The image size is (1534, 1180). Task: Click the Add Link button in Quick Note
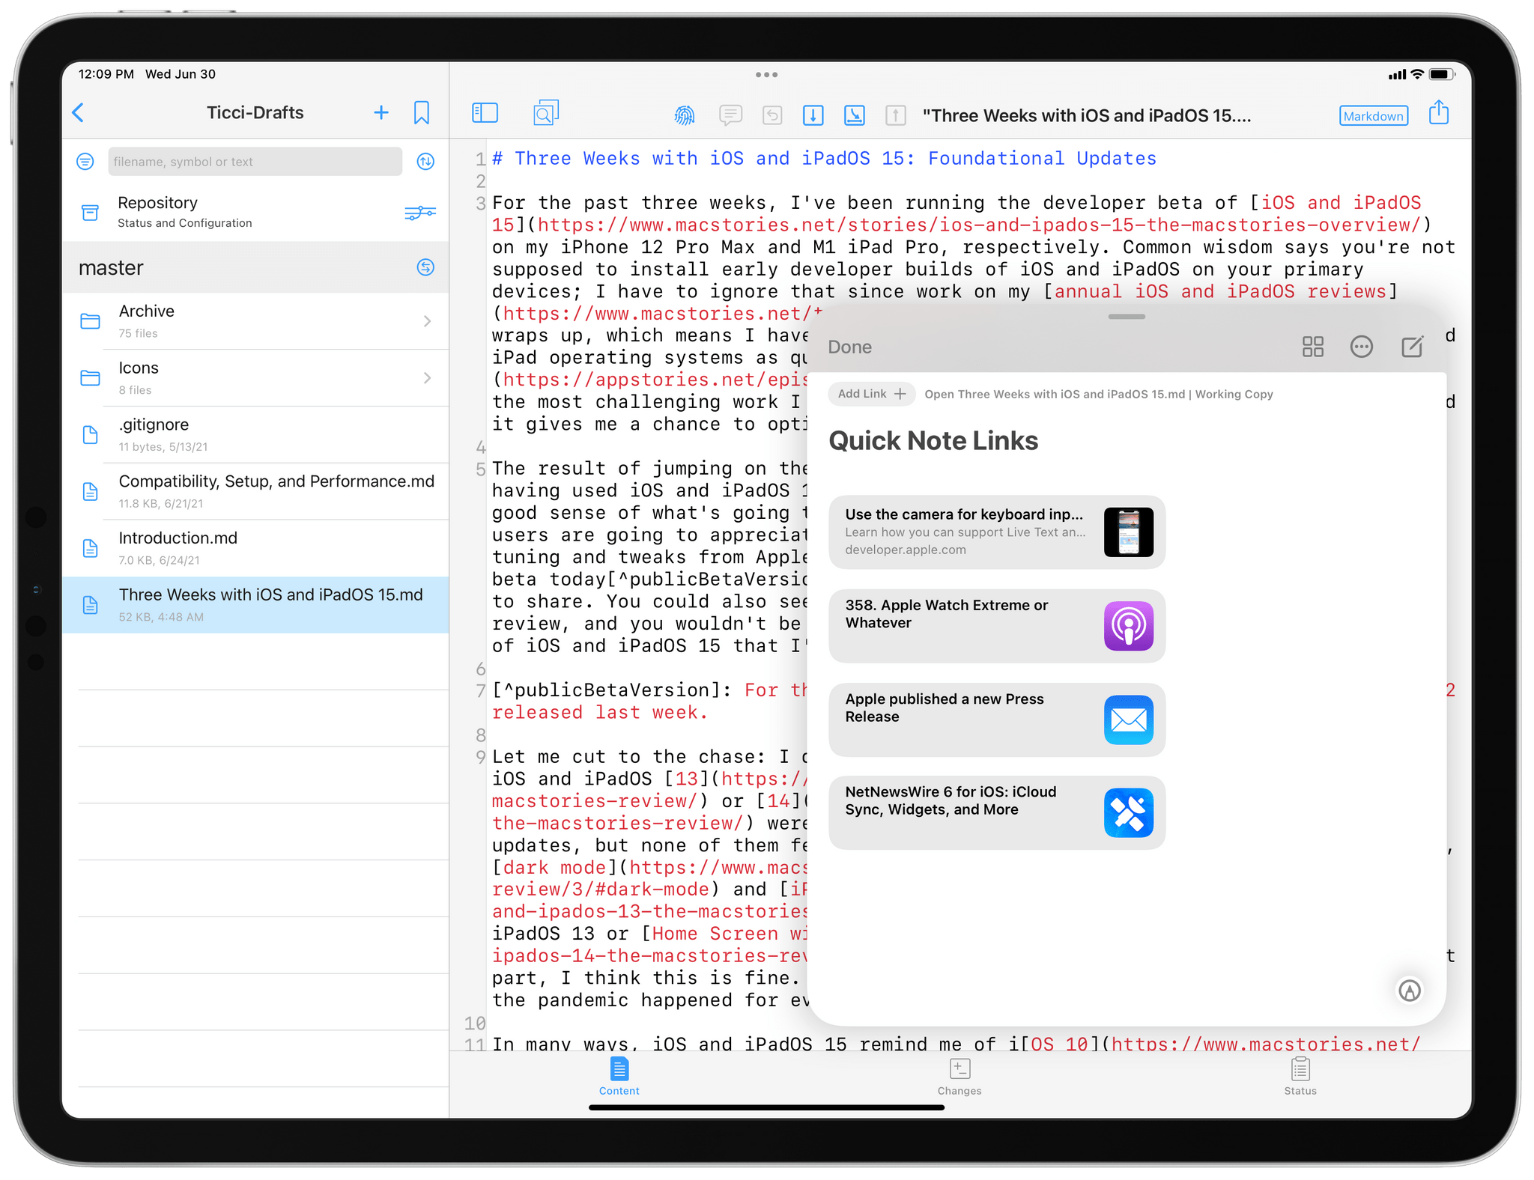870,395
